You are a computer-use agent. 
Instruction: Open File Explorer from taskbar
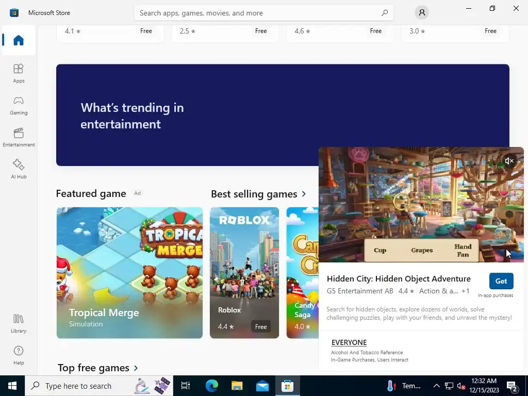pyautogui.click(x=237, y=386)
